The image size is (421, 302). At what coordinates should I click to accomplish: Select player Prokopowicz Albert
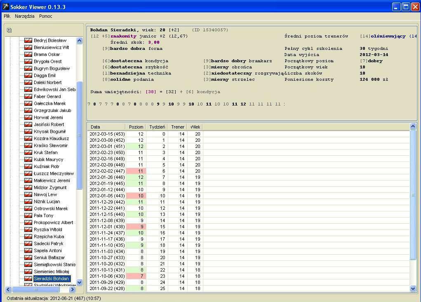54,222
